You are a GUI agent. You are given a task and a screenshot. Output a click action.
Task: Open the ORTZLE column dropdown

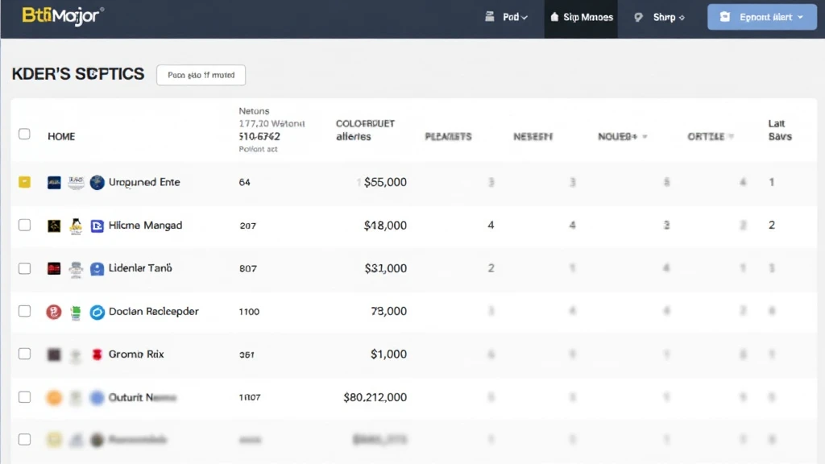711,137
